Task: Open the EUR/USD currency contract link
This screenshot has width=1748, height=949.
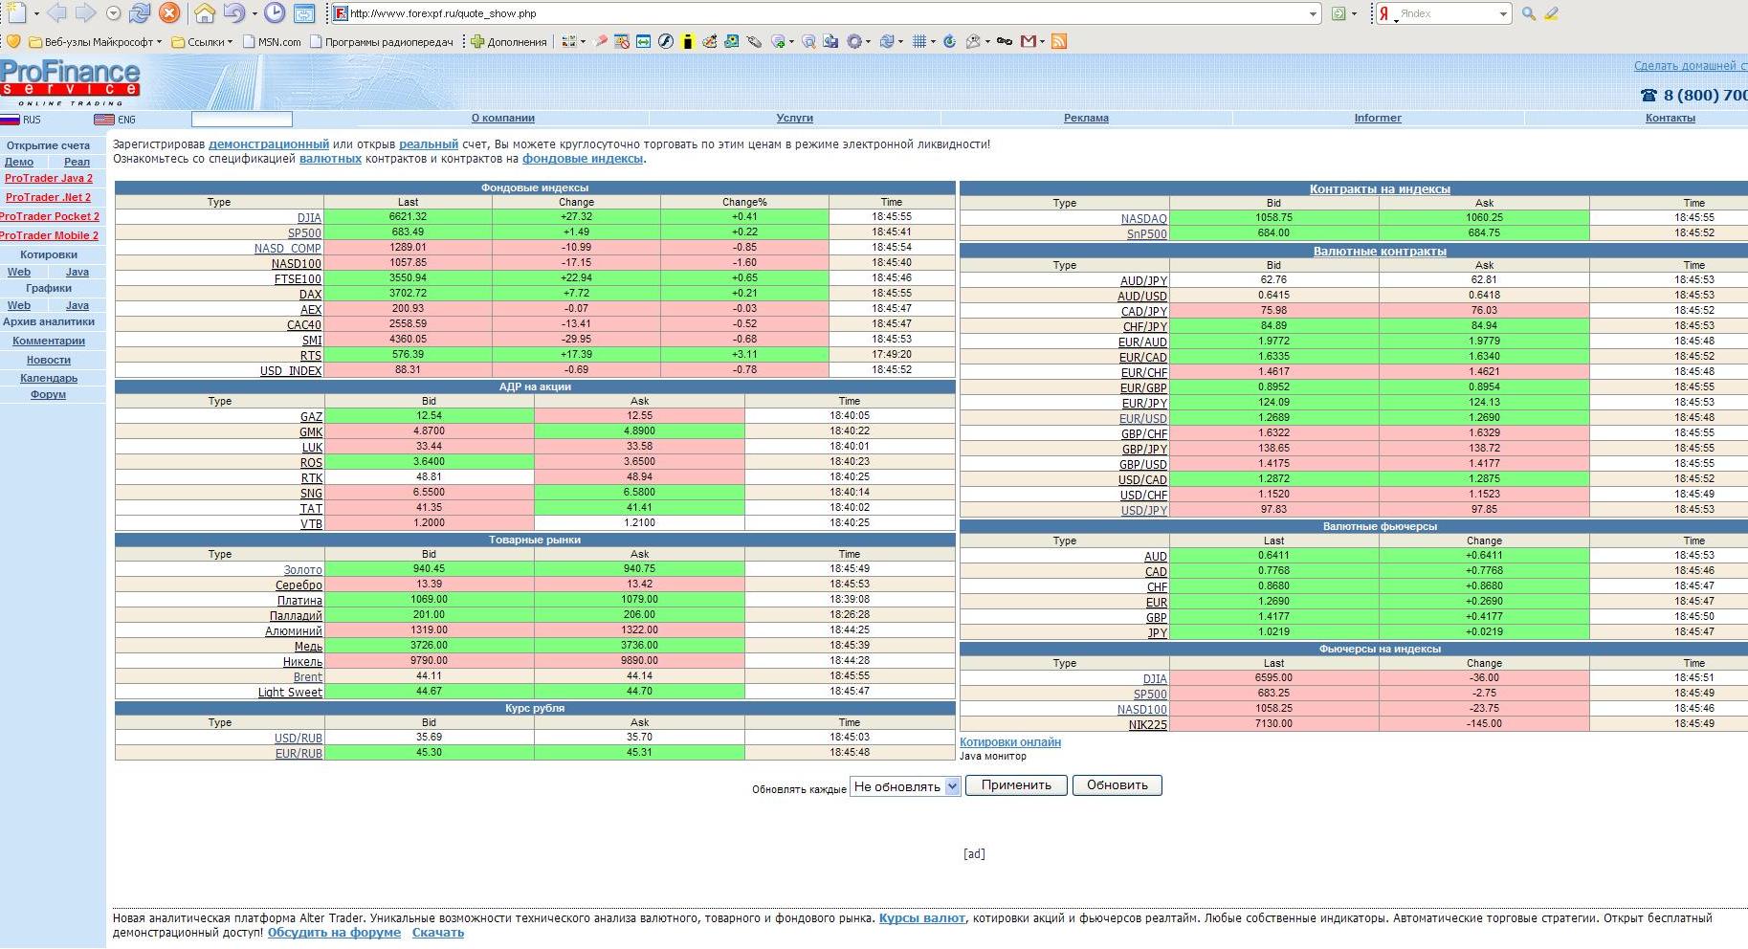Action: tap(1143, 419)
